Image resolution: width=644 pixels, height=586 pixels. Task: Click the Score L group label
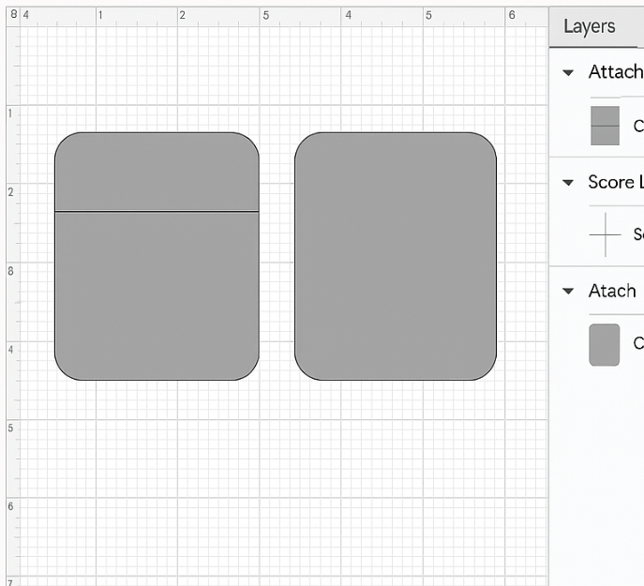(x=615, y=182)
